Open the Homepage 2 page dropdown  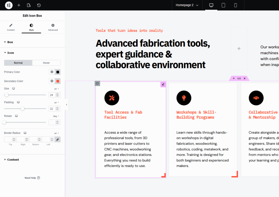click(187, 5)
